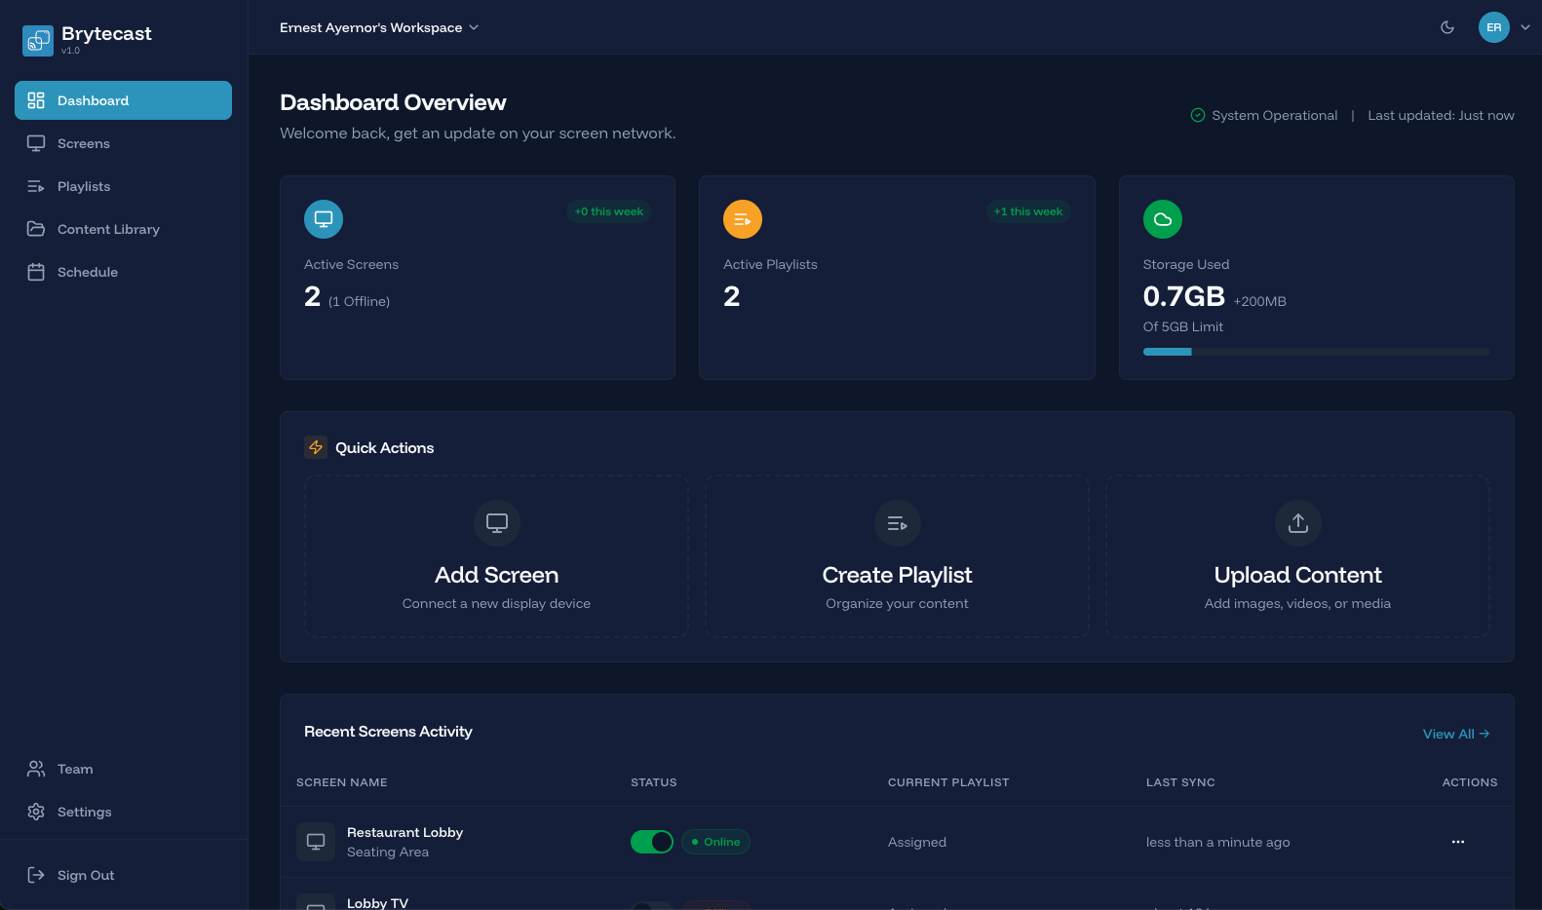Click the Content Library folder icon
This screenshot has height=910, width=1542.
click(x=36, y=229)
